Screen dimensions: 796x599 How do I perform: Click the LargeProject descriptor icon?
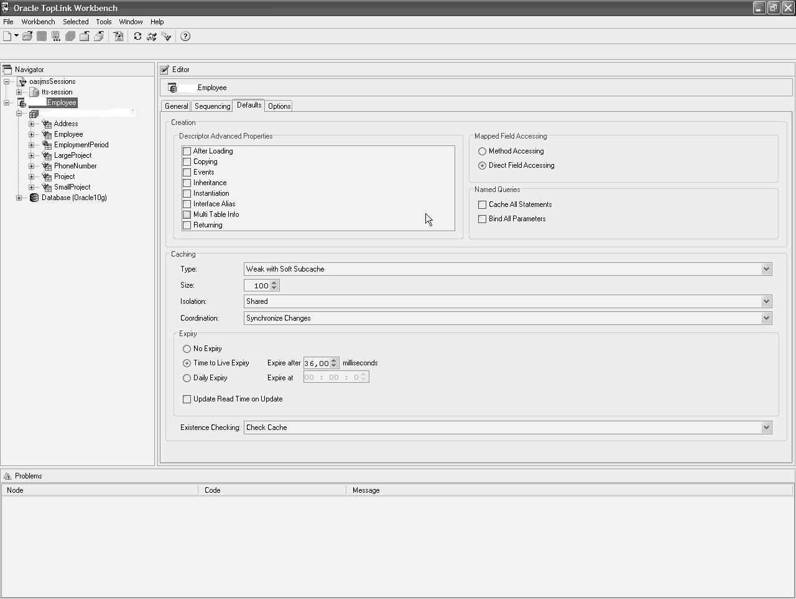click(47, 155)
